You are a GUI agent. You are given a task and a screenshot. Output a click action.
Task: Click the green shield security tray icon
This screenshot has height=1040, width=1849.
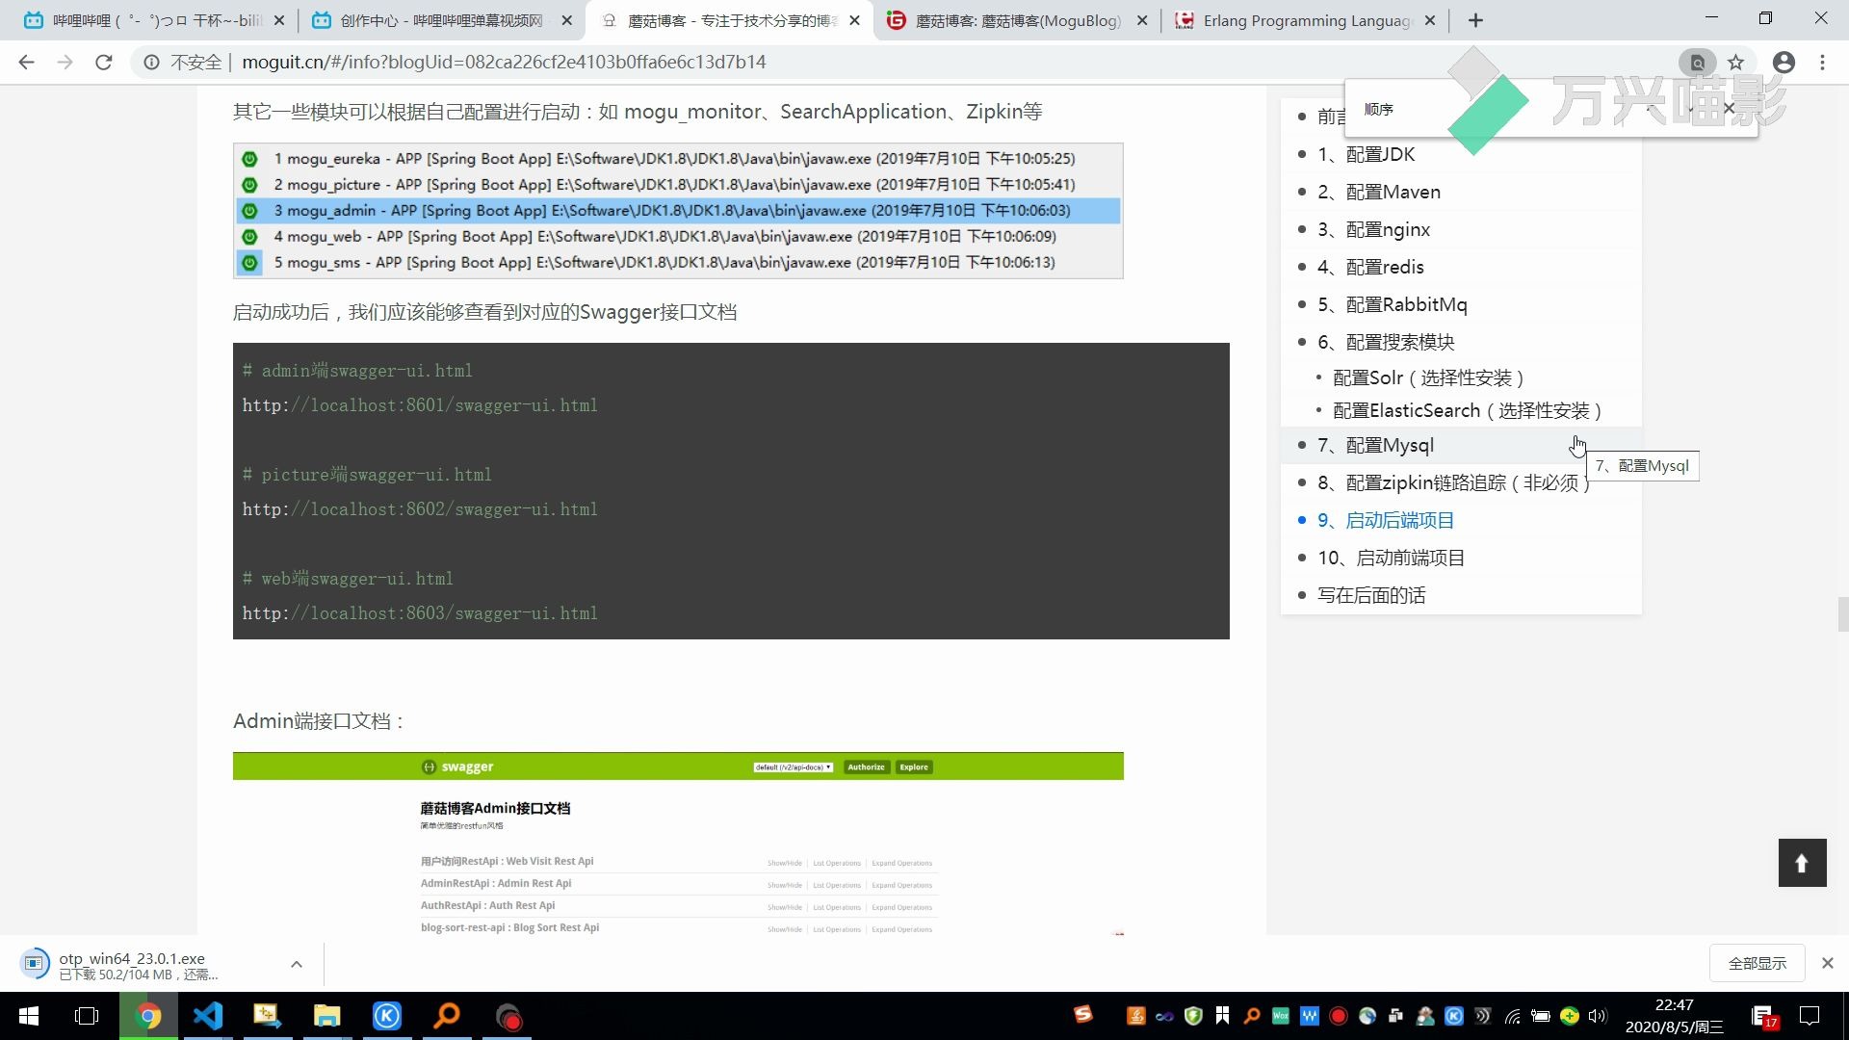(x=1193, y=1016)
